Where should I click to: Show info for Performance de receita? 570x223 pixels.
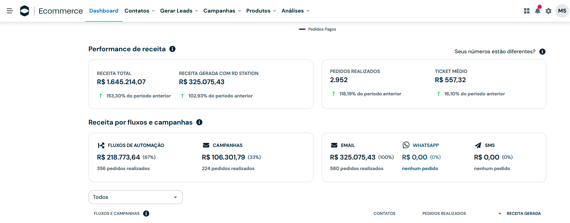pyautogui.click(x=172, y=49)
